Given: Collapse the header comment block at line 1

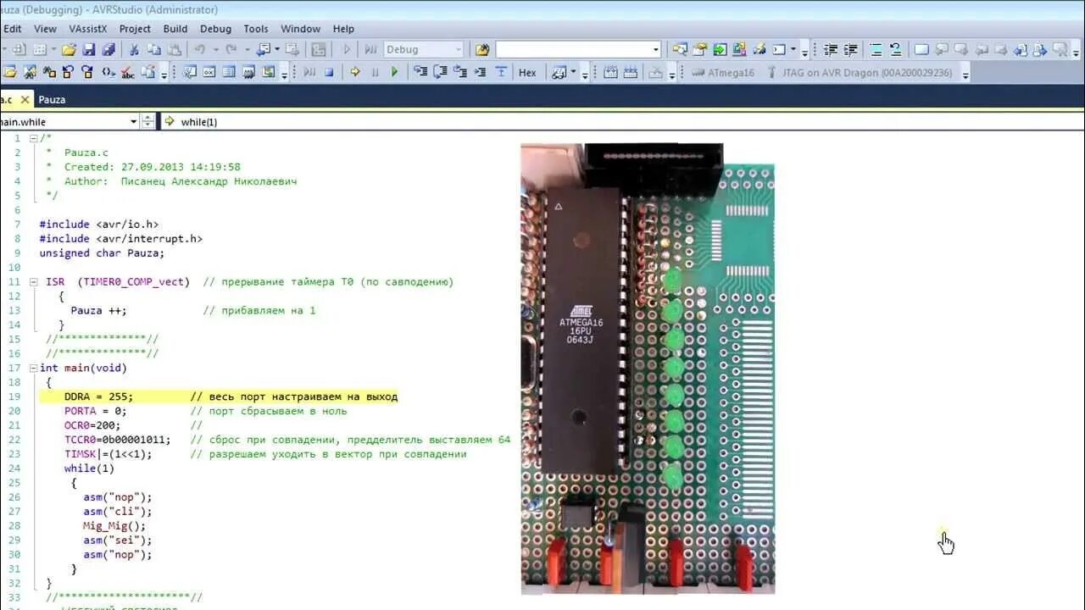Looking at the screenshot, I should point(33,138).
